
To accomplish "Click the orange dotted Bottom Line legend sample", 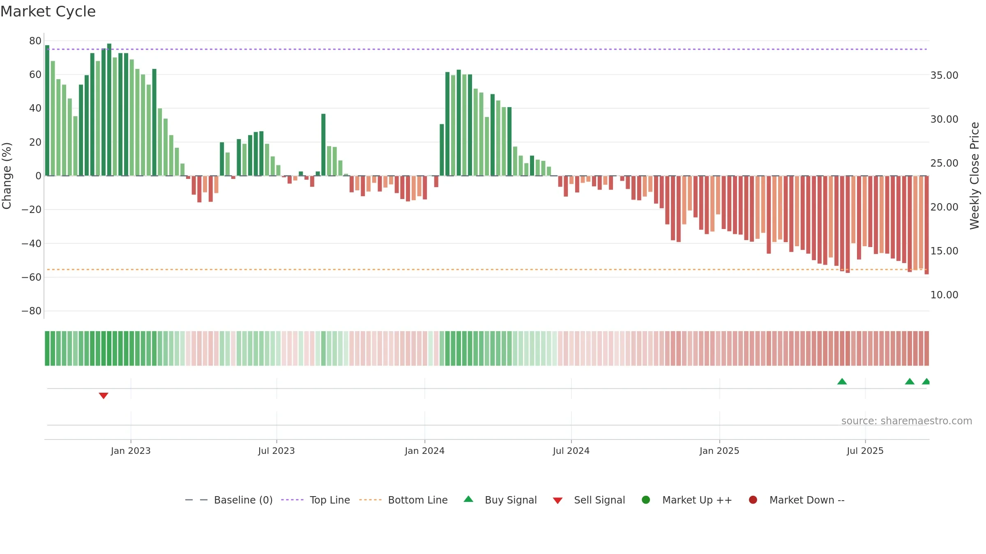I will tap(370, 500).
